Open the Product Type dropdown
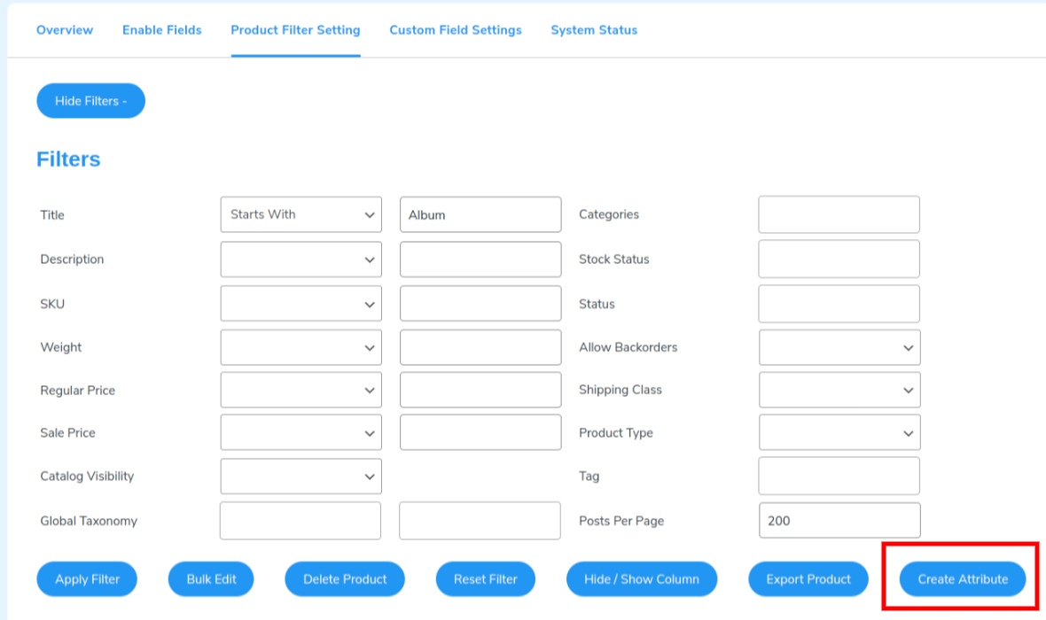Viewport: 1046px width, 620px height. [839, 432]
